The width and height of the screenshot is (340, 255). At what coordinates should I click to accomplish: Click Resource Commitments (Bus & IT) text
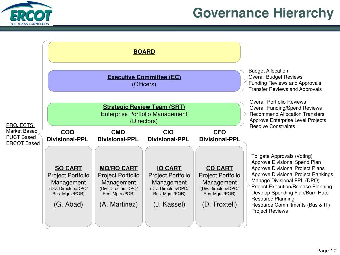(x=291, y=205)
